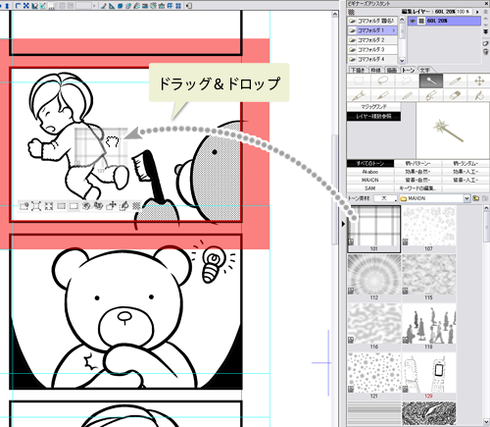Click the layer opacity 100% field
This screenshot has width=490, height=427.
(x=464, y=12)
